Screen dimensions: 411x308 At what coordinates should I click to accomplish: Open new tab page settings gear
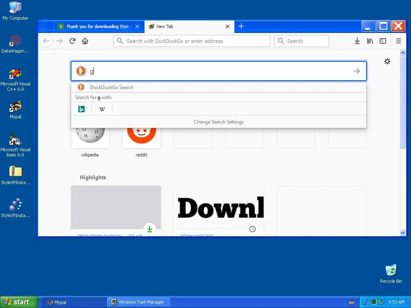(x=387, y=61)
